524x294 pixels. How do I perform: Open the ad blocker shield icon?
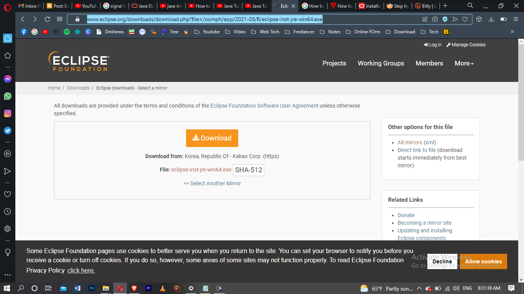click(445, 19)
